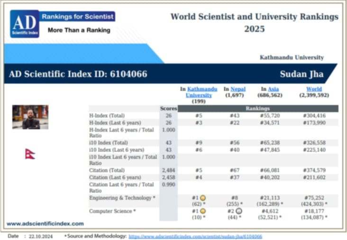This screenshot has width=347, height=240.
Task: Click the gold medal beside Computer Science #1
Action: [202, 211]
